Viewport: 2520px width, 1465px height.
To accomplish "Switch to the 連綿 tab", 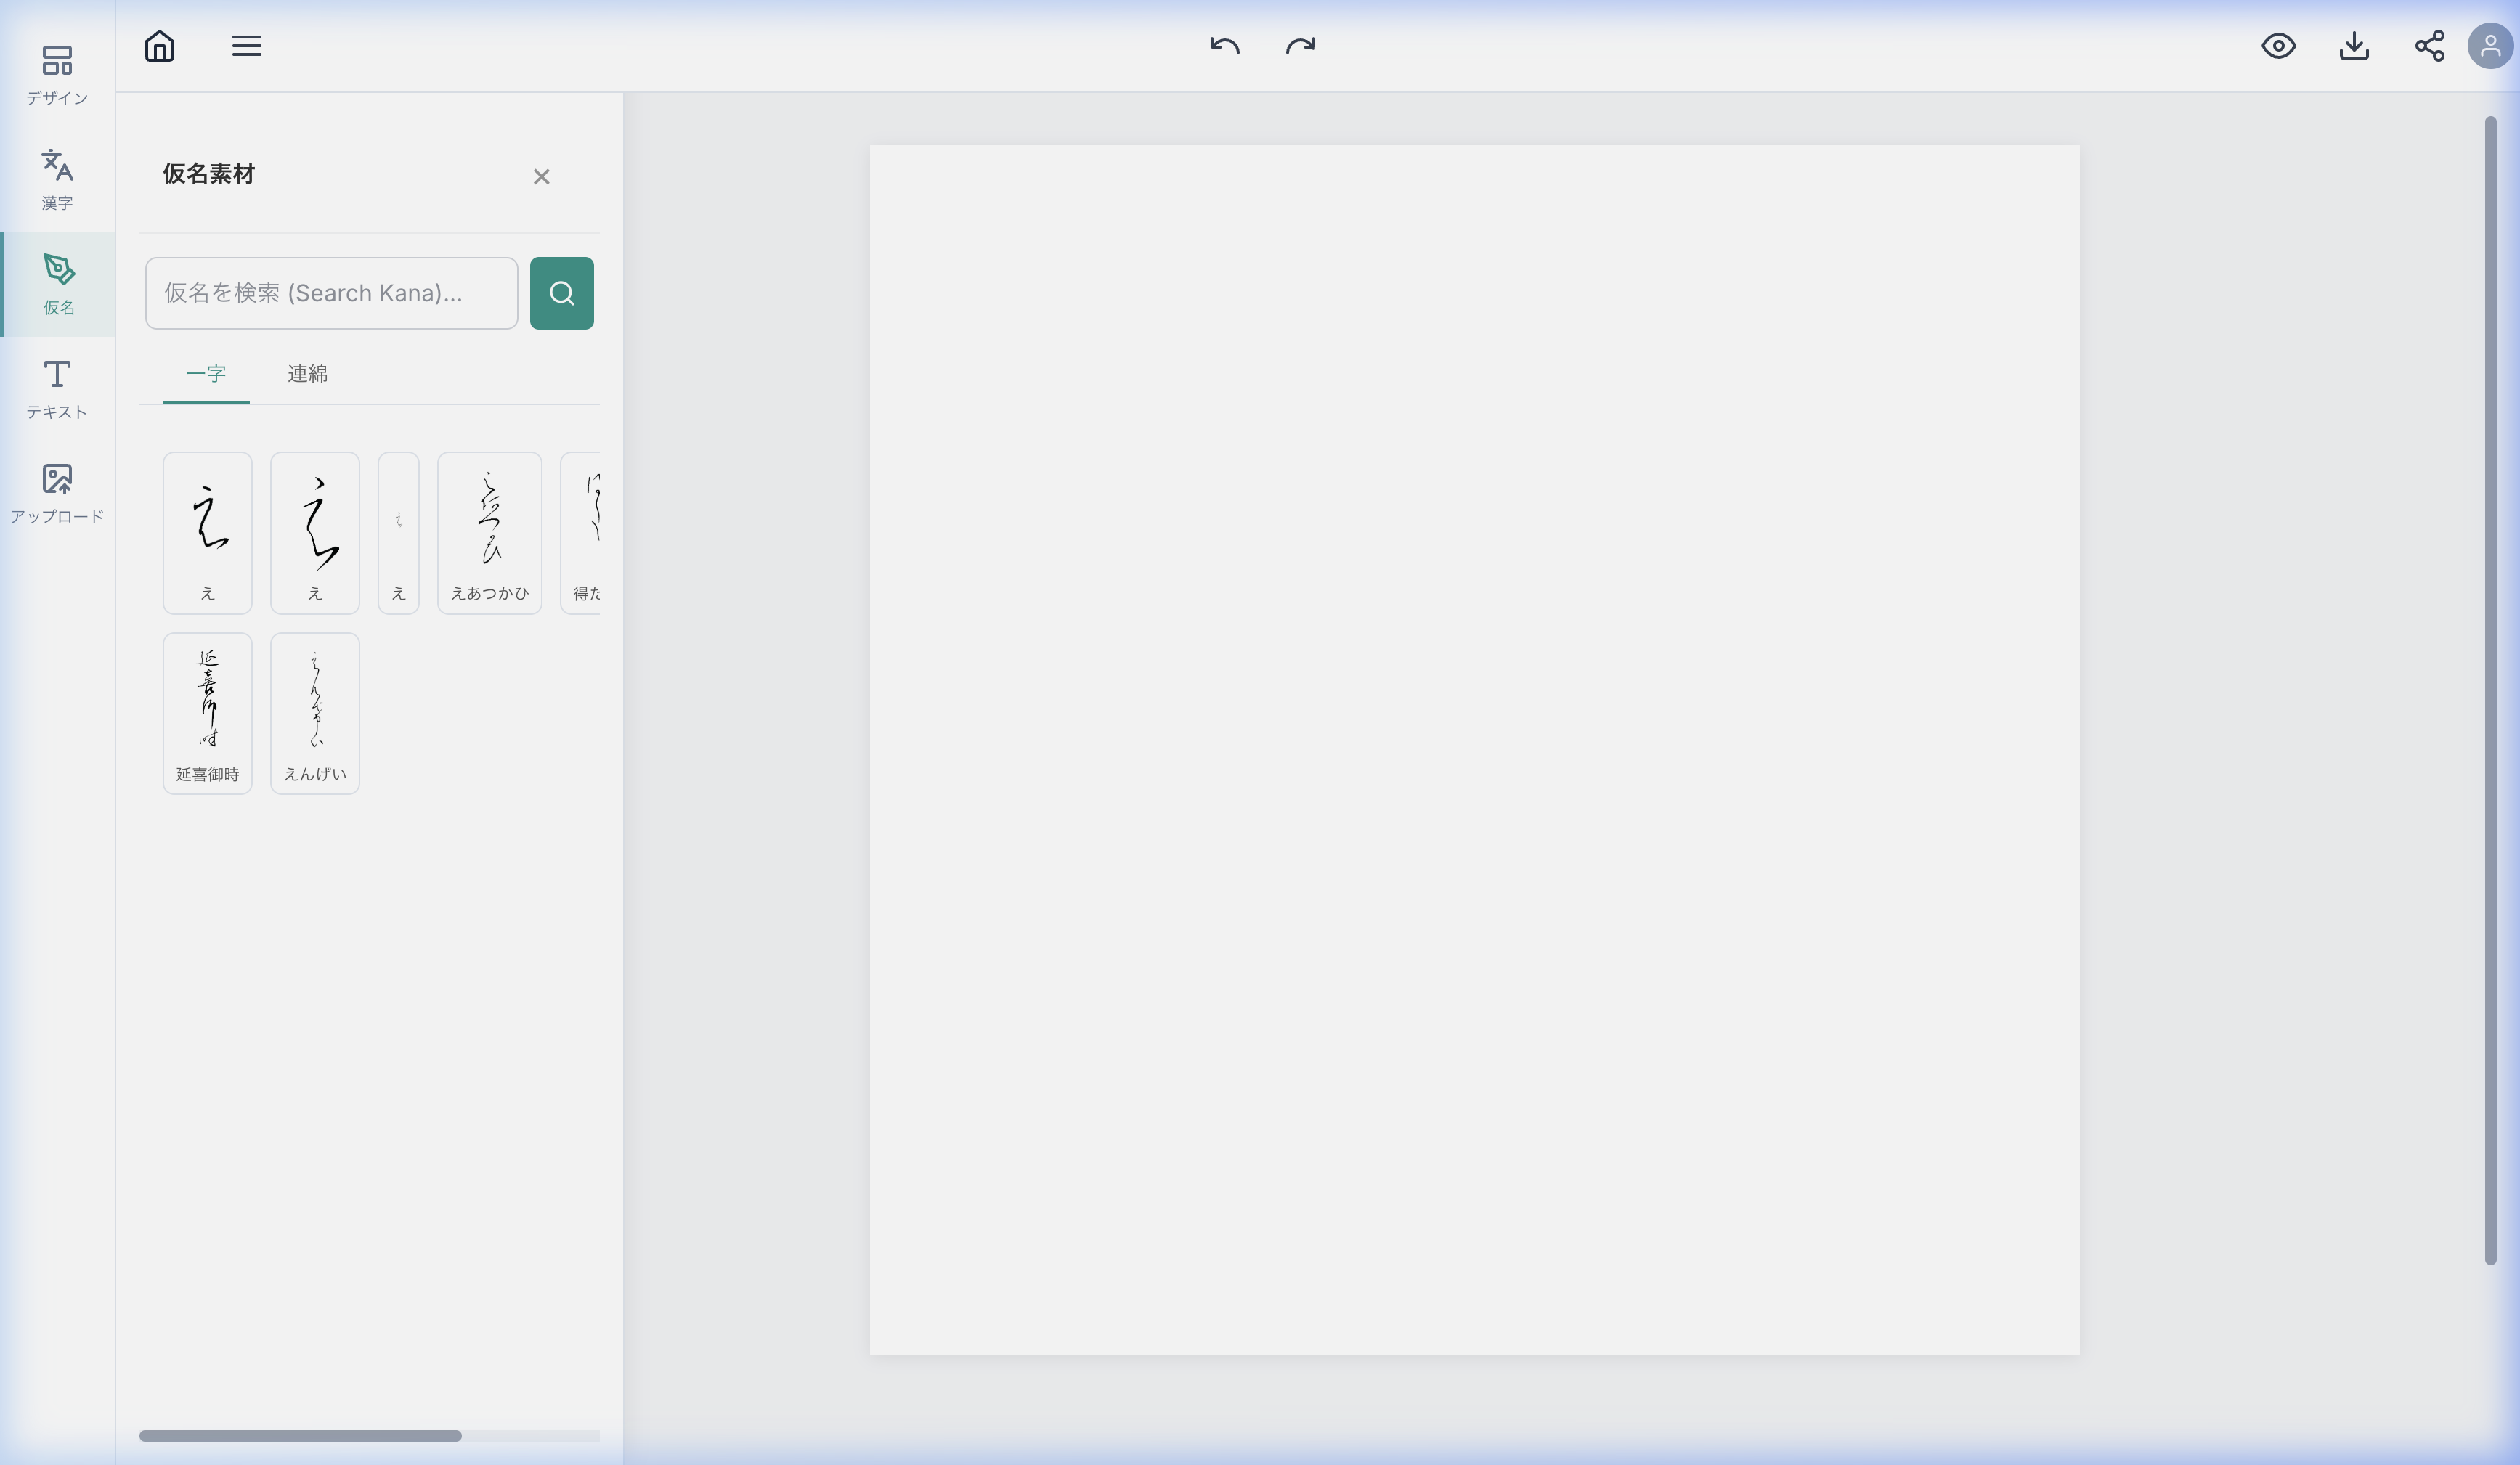I will point(307,374).
